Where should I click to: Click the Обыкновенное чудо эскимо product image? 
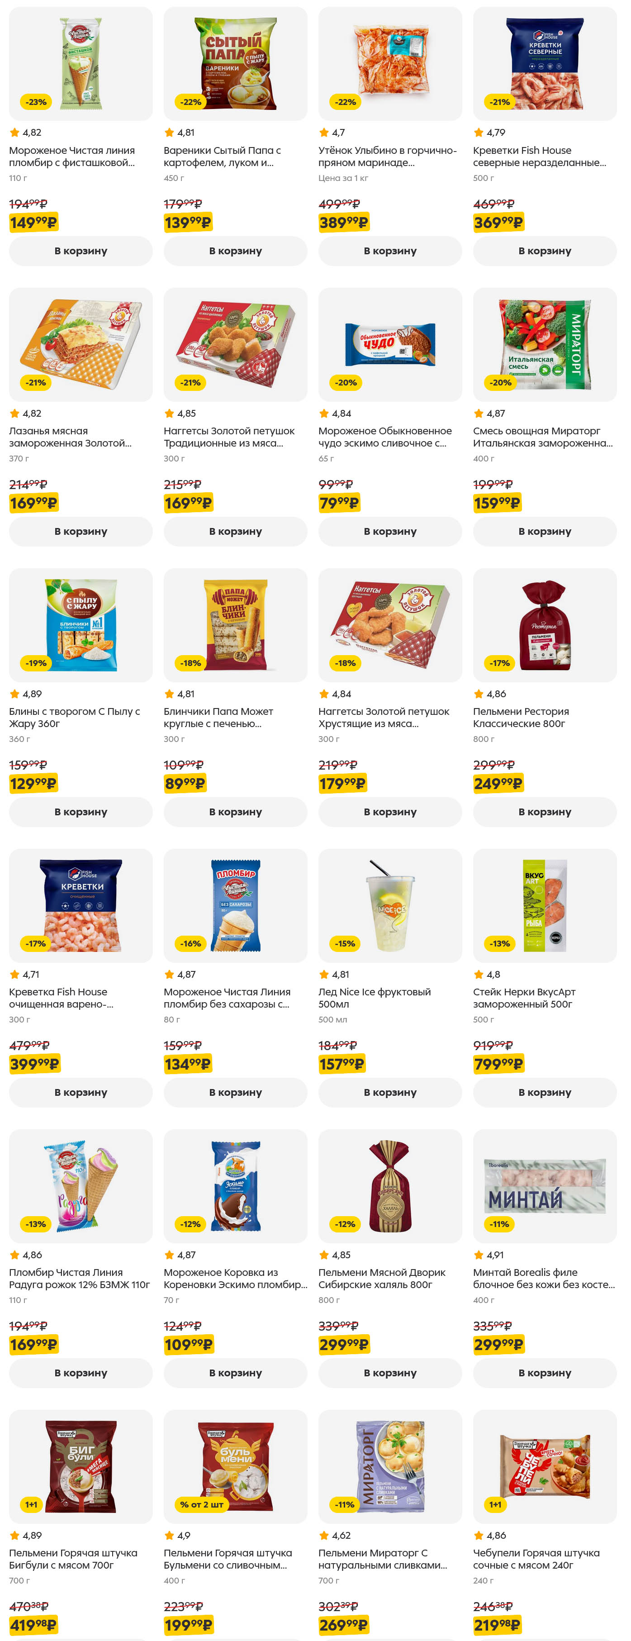(389, 345)
